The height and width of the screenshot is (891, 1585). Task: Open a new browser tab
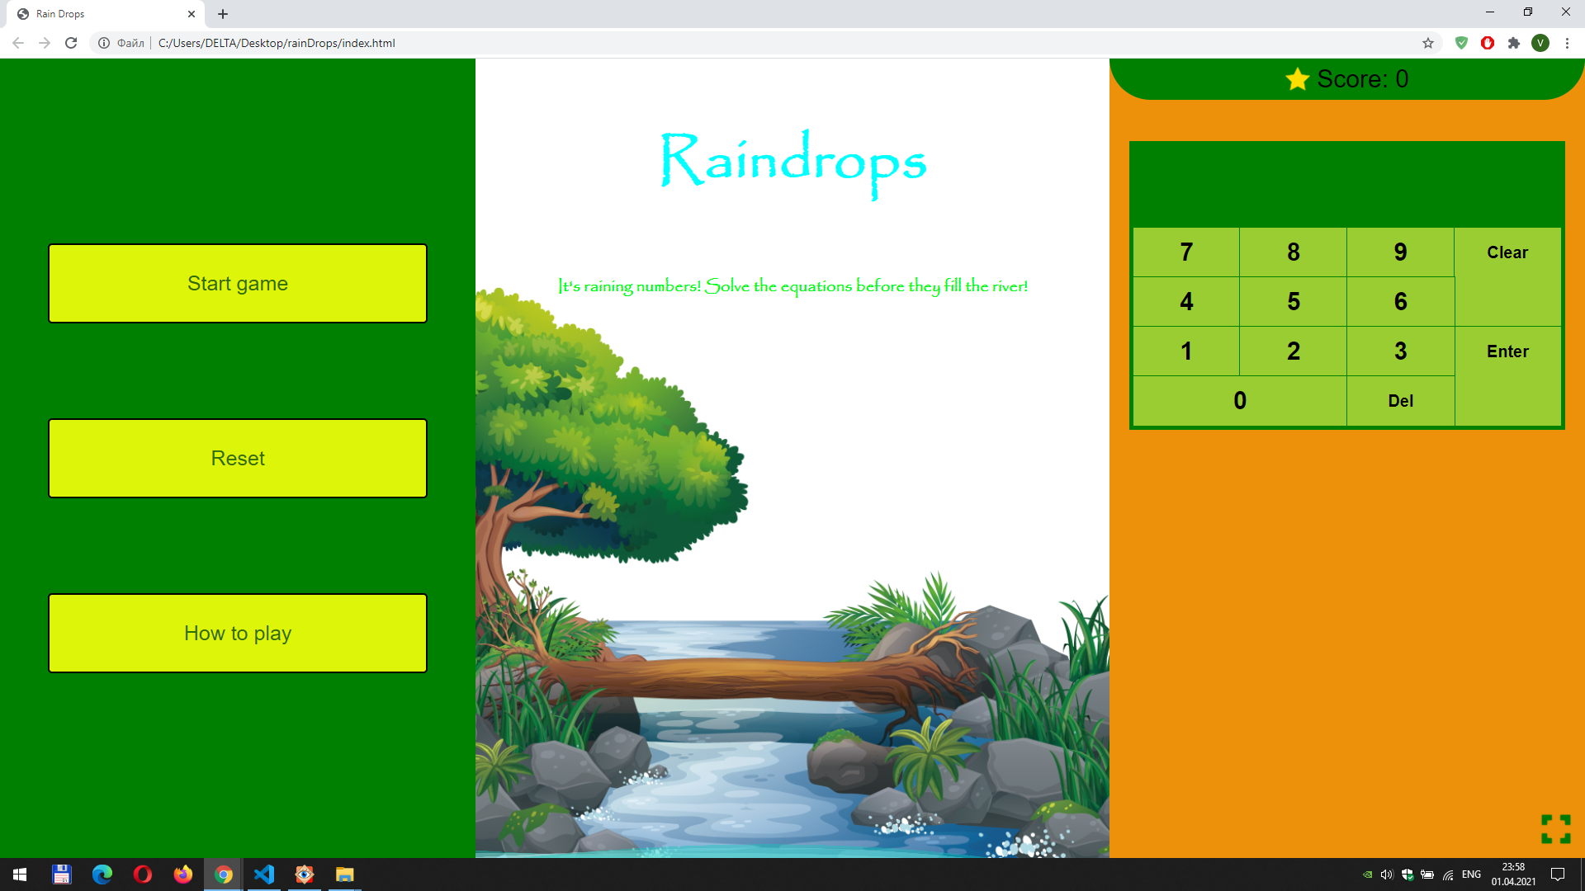(x=223, y=14)
